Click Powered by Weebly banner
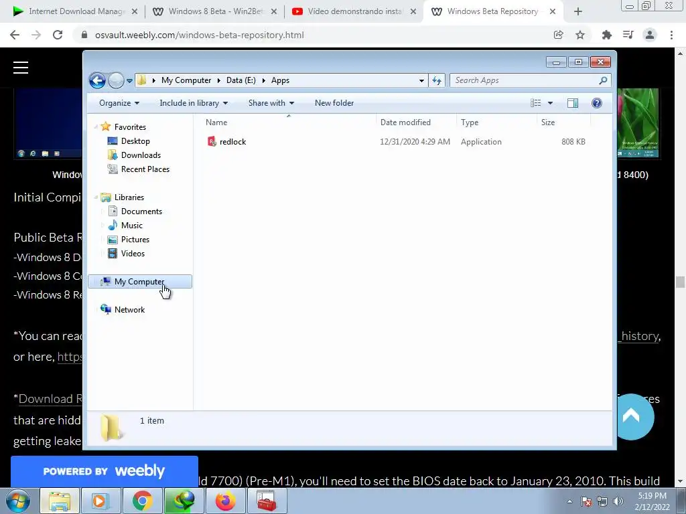The image size is (686, 514). pos(104,471)
